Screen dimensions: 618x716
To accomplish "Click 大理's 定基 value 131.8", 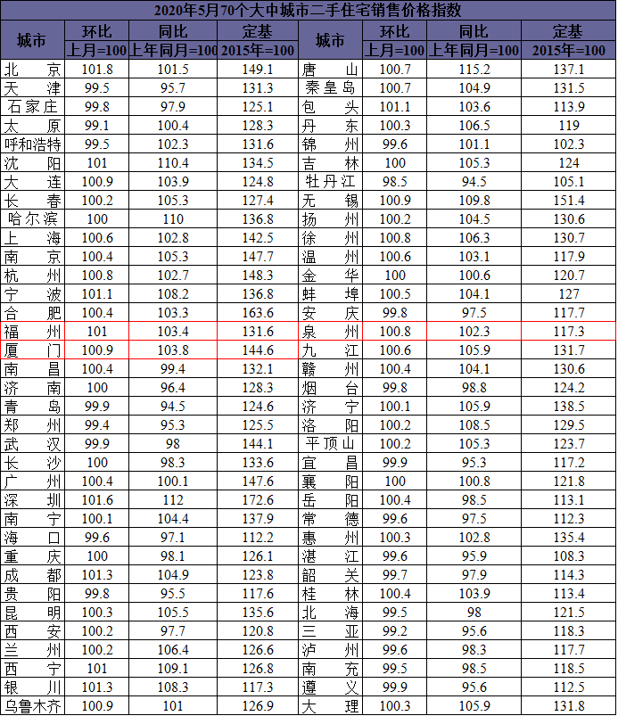I will tap(569, 706).
